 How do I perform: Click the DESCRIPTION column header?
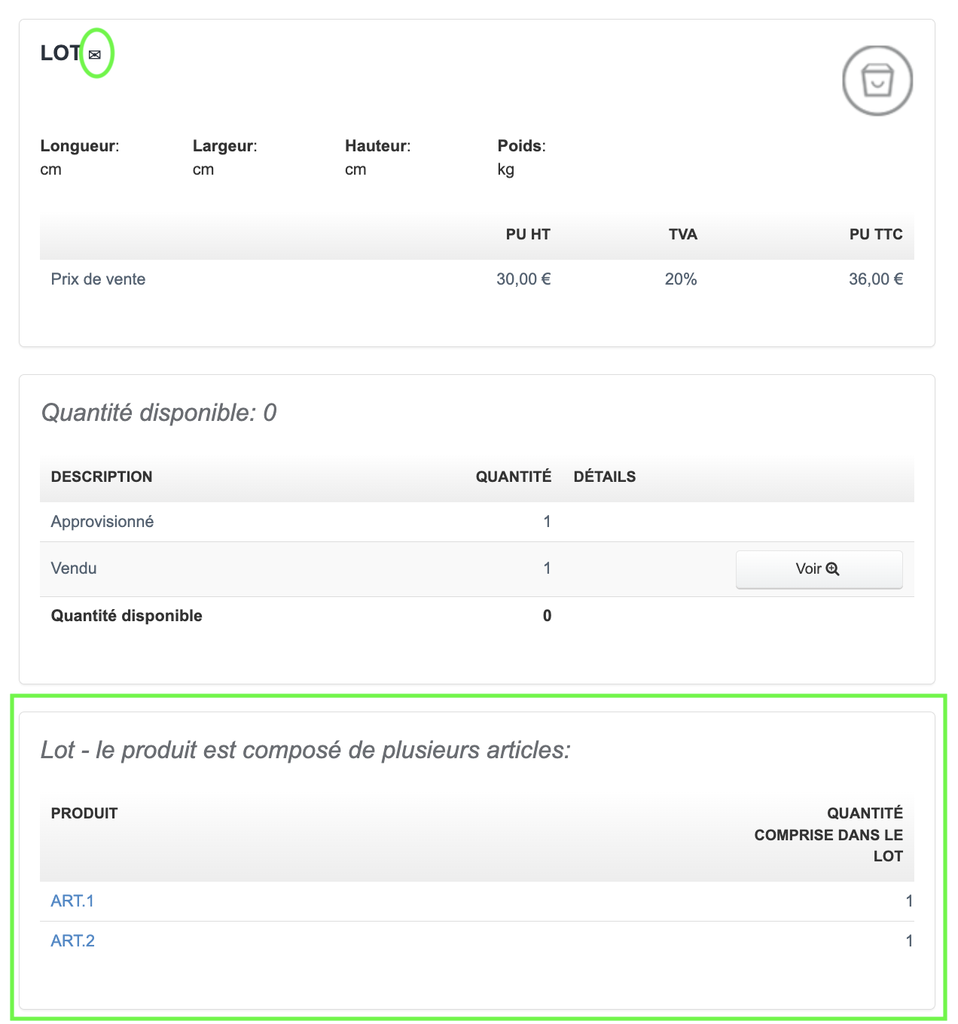pyautogui.click(x=102, y=477)
